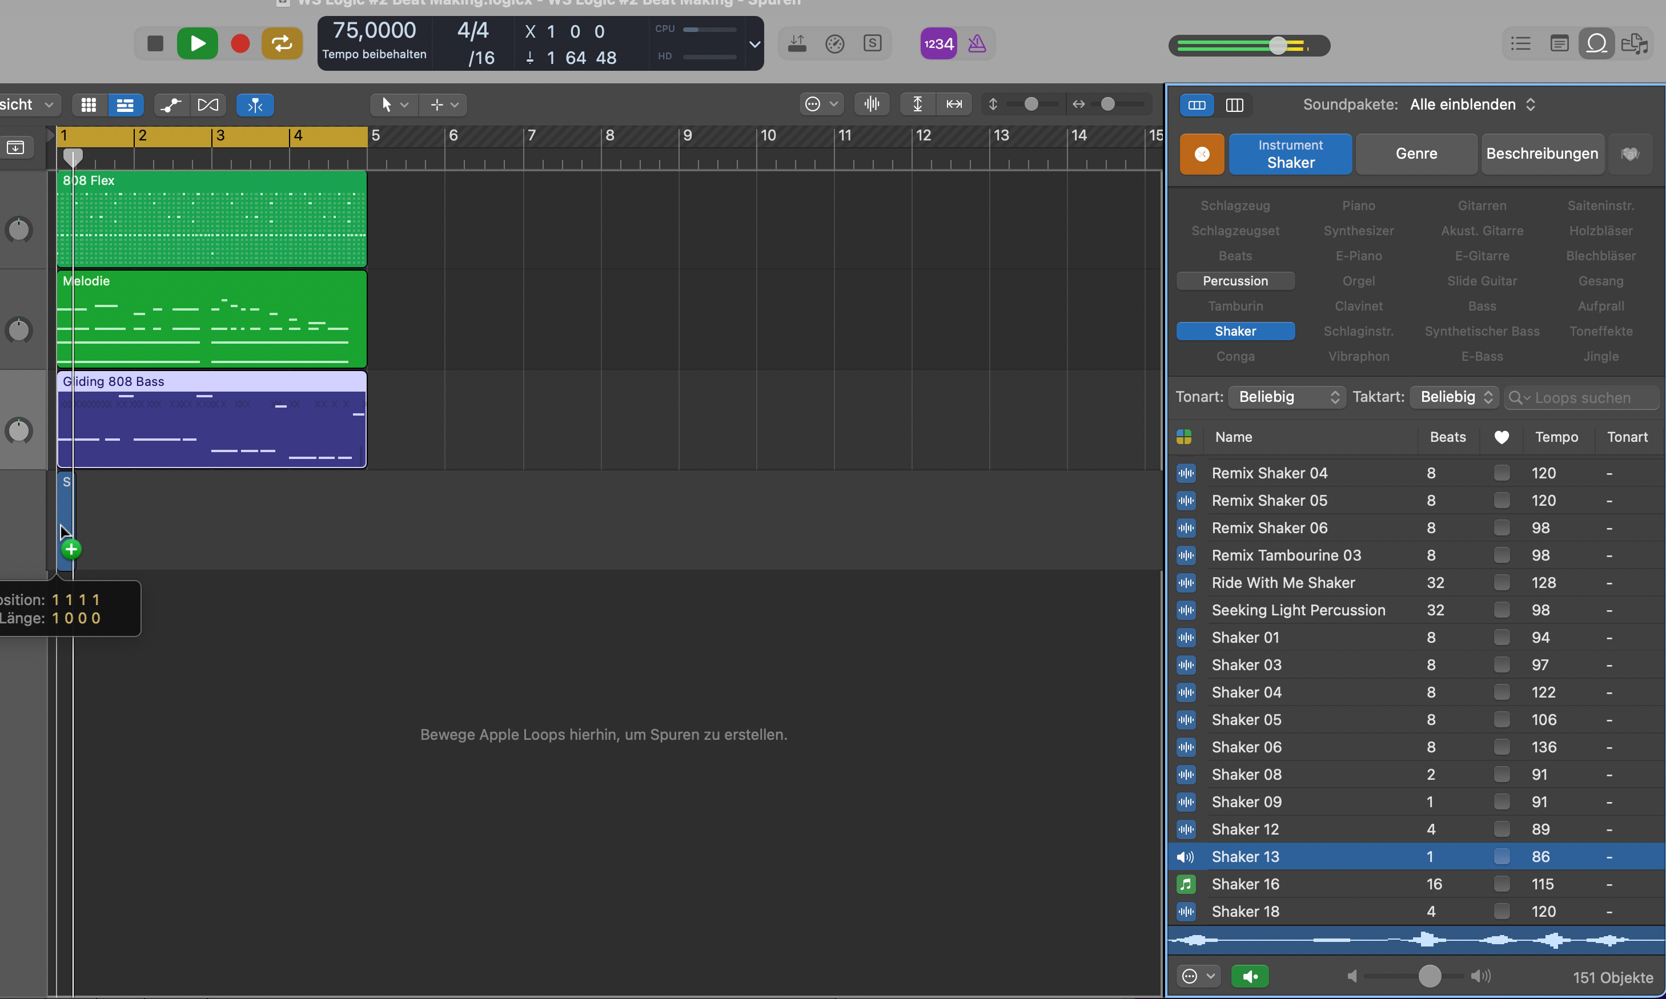Image resolution: width=1666 pixels, height=999 pixels.
Task: Click the volume knob of 808 Flex track
Action: [x=19, y=229]
